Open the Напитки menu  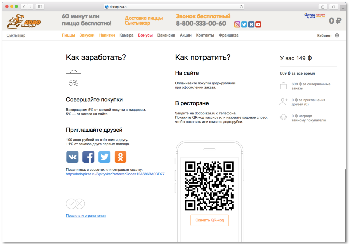point(107,35)
